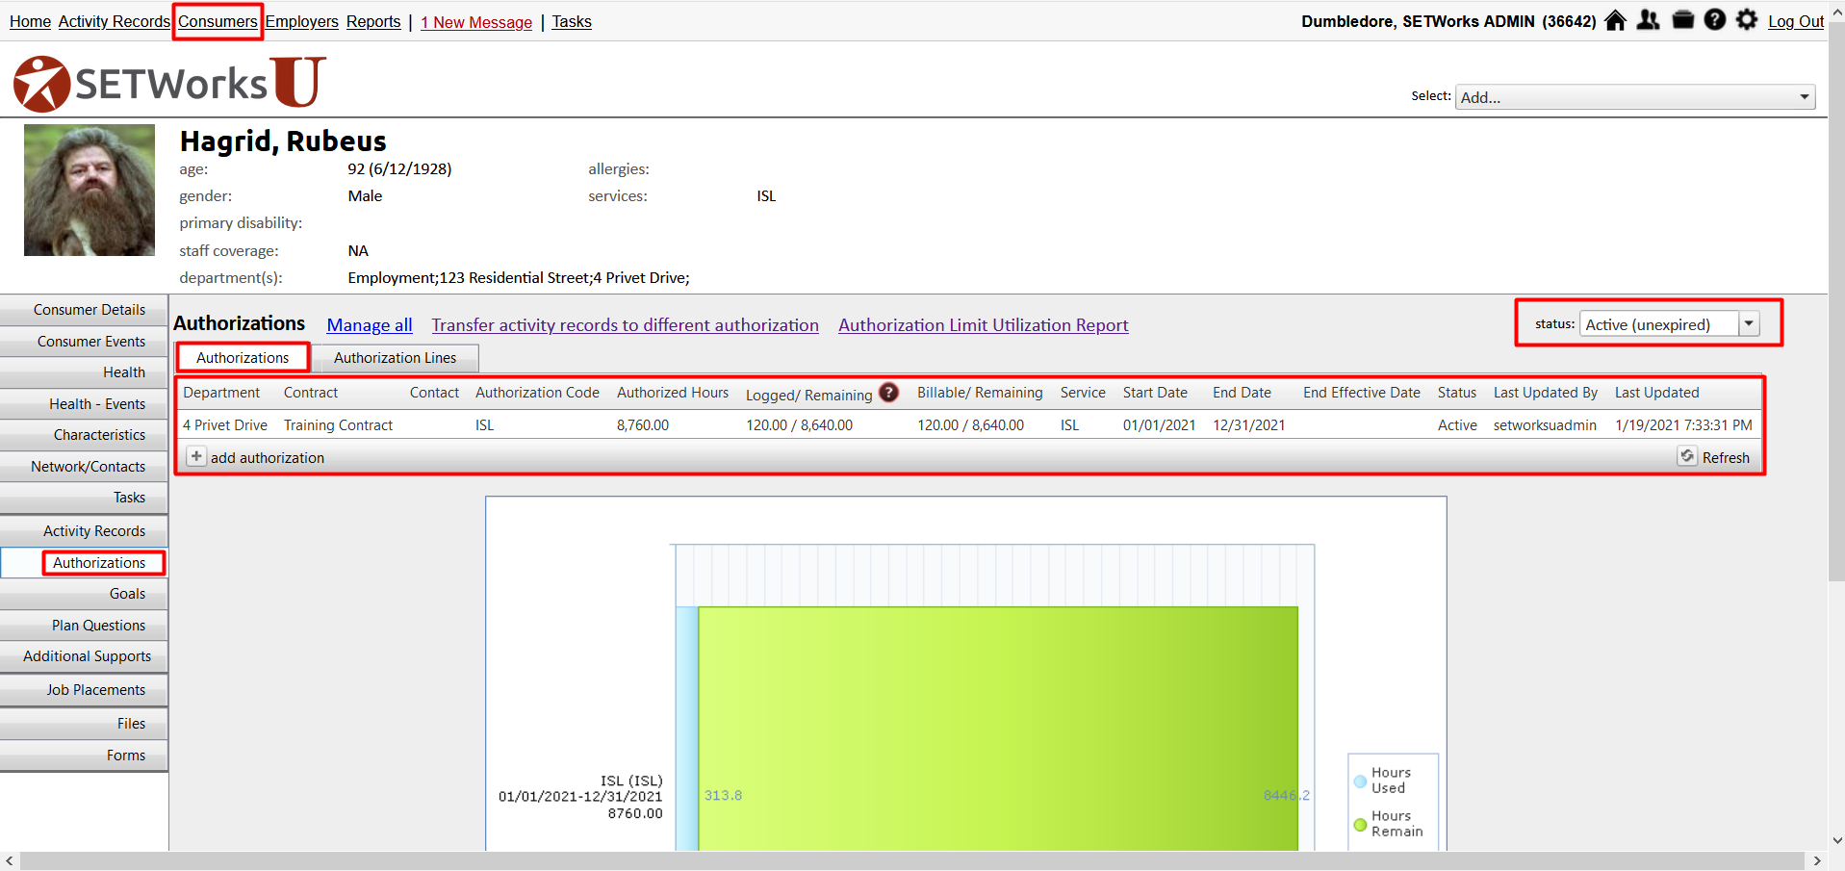Sort by the Start Date column header
1845x871 pixels.
[1155, 393]
